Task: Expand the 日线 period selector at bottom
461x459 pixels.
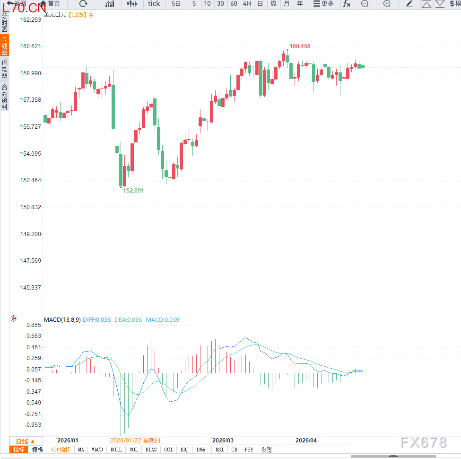Action: tap(26, 441)
